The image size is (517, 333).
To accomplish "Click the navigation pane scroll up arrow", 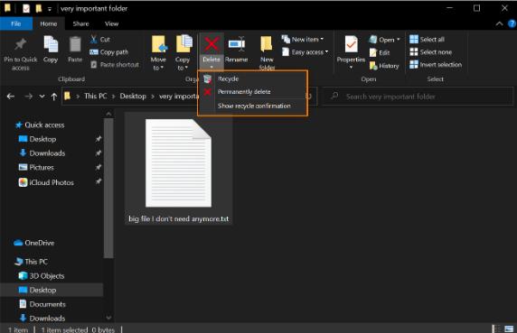I will (108, 114).
